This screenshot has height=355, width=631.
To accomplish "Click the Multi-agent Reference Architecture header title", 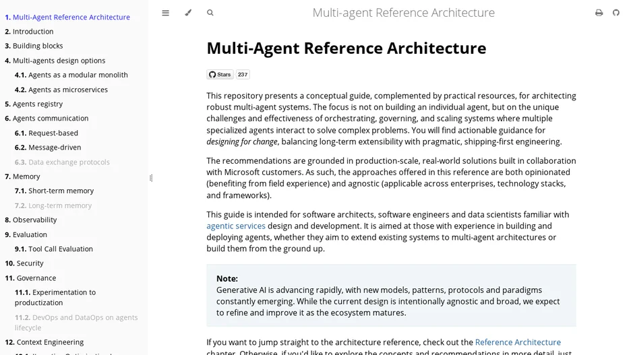I will click(x=404, y=13).
